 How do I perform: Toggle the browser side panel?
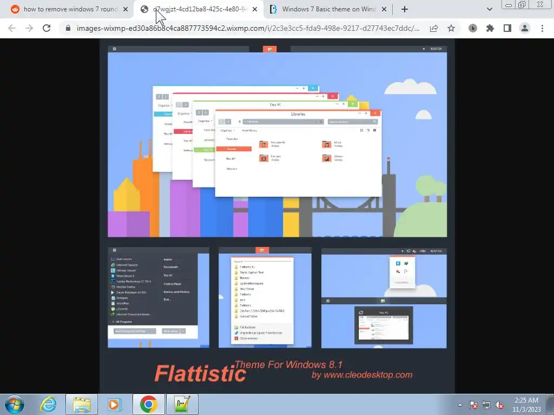click(507, 28)
